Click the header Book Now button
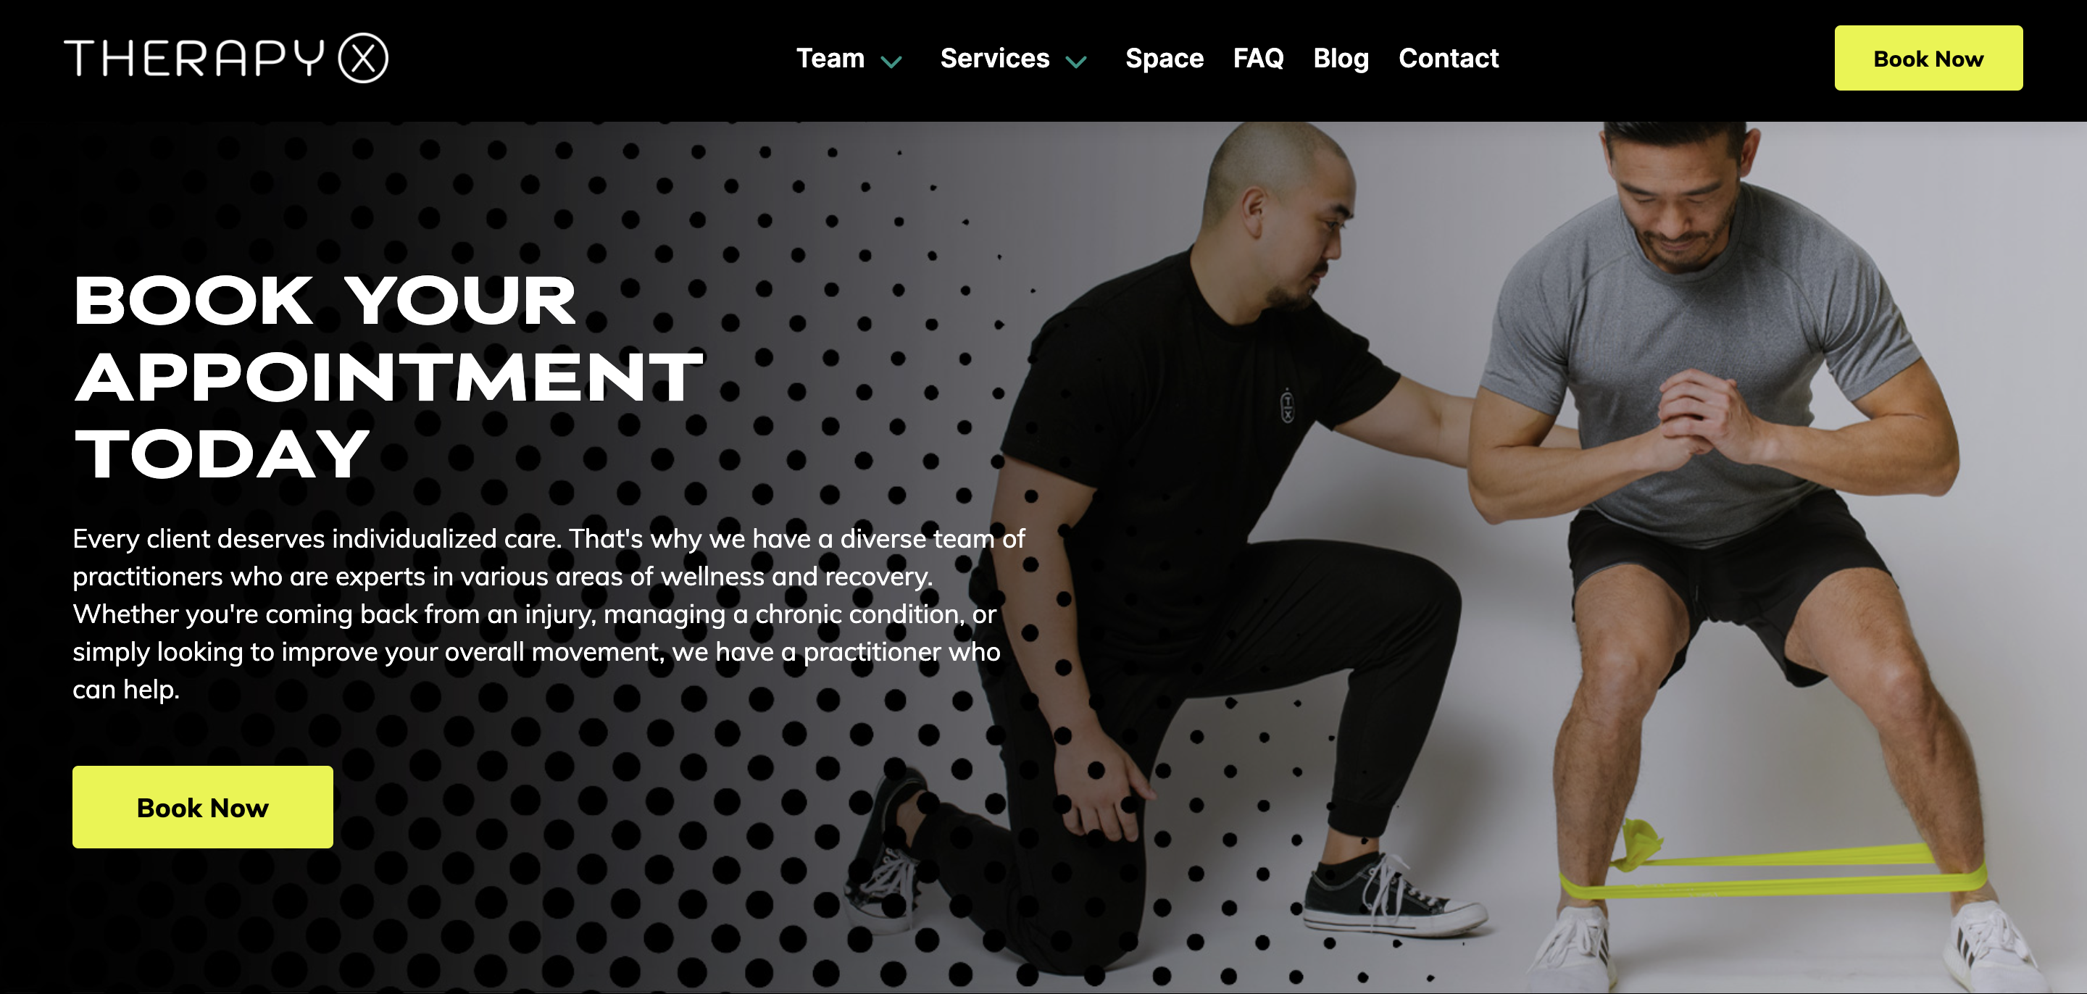 coord(1928,59)
